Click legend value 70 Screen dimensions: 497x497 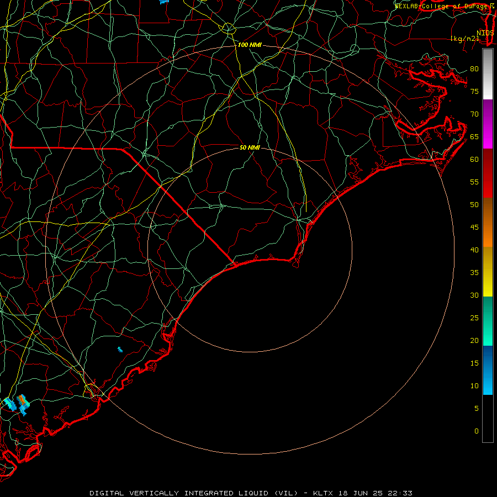pos(474,114)
